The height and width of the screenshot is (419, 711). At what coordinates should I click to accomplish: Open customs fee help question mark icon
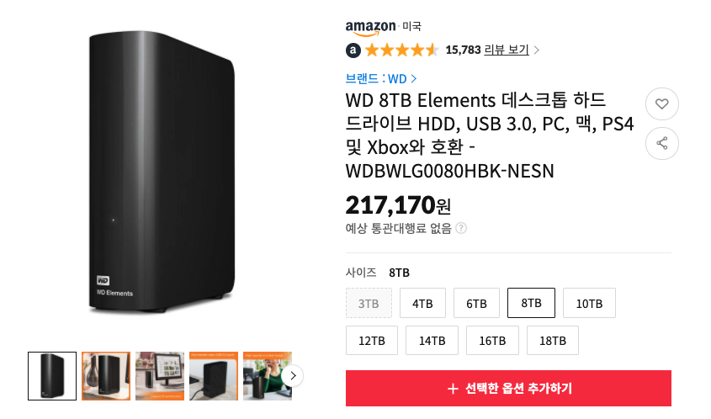tap(461, 228)
